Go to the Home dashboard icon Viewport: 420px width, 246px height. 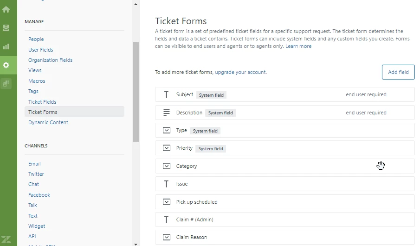(6, 9)
